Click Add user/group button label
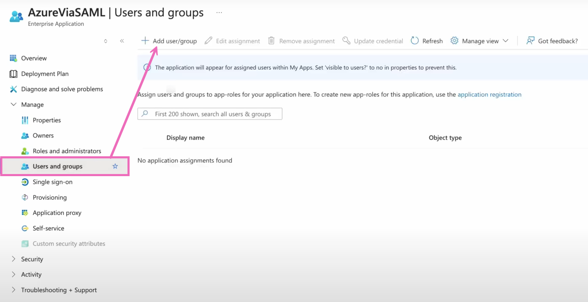588x302 pixels. coord(175,41)
